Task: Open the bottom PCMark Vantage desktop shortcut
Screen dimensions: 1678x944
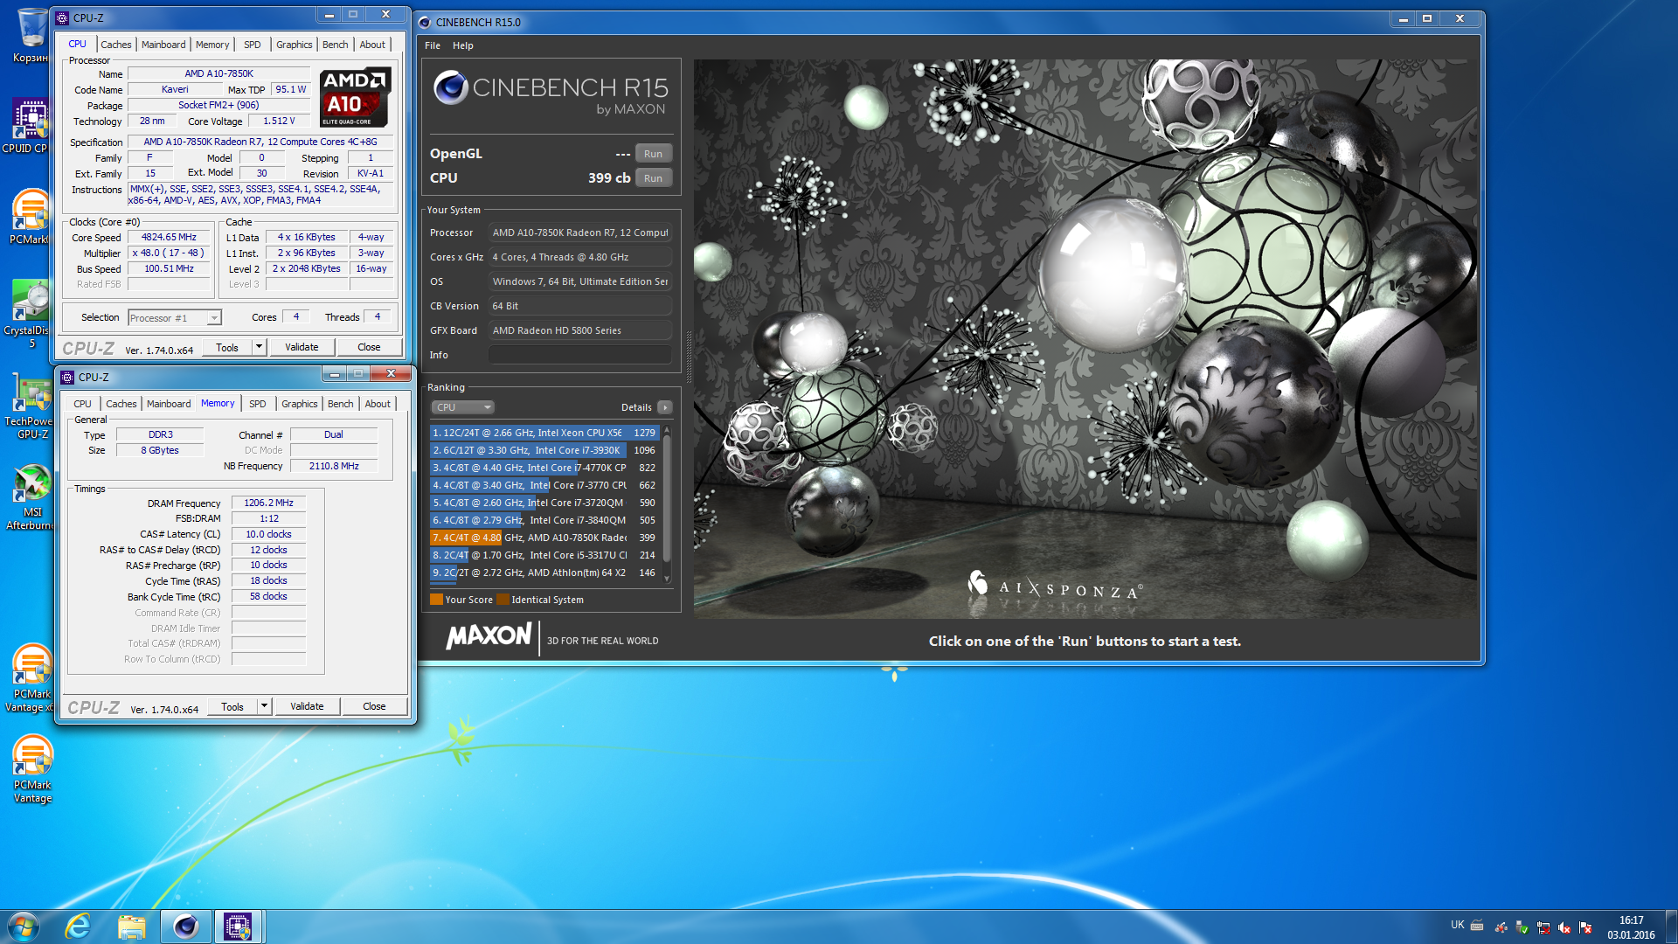Action: point(31,769)
